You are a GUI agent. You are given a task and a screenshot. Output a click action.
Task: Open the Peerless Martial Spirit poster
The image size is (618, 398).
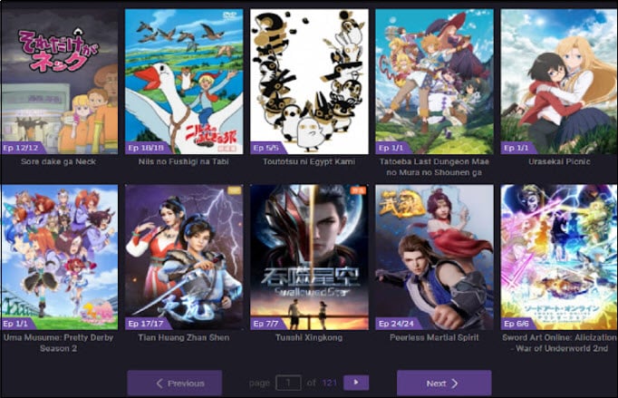tap(434, 257)
